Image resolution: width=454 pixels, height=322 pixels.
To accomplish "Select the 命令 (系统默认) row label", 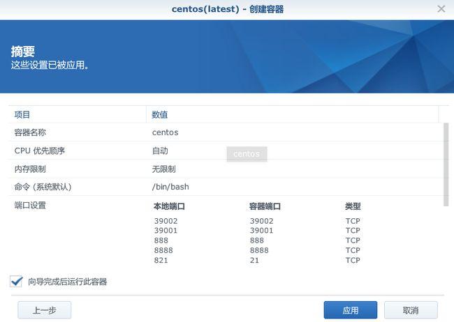I will [43, 187].
